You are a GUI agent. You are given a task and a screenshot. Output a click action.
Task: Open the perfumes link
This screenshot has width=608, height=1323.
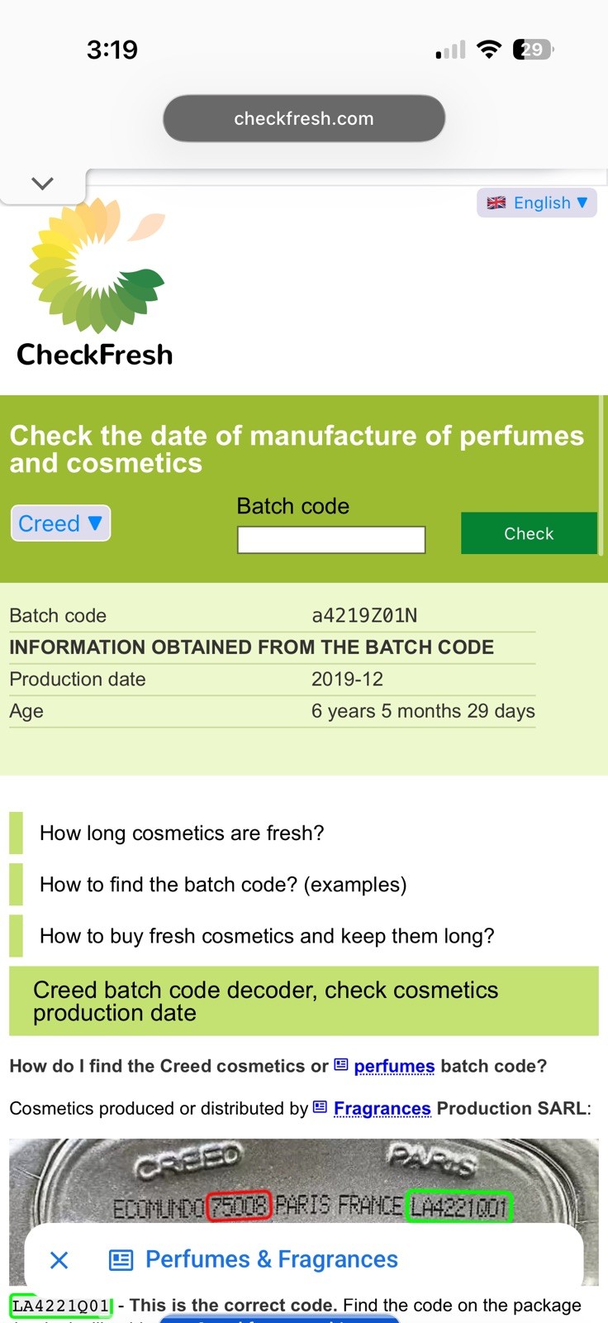point(394,1067)
